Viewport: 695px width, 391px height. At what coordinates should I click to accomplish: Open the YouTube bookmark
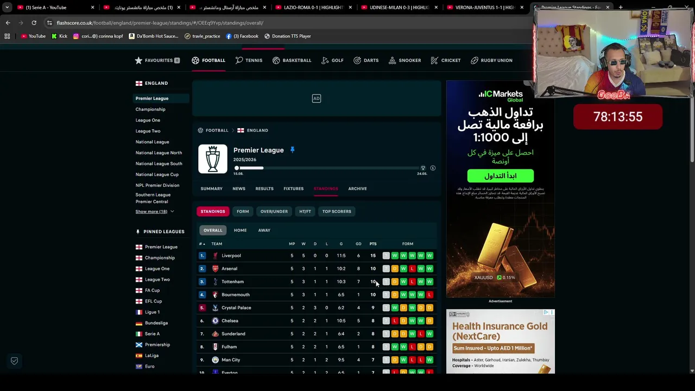click(x=33, y=36)
